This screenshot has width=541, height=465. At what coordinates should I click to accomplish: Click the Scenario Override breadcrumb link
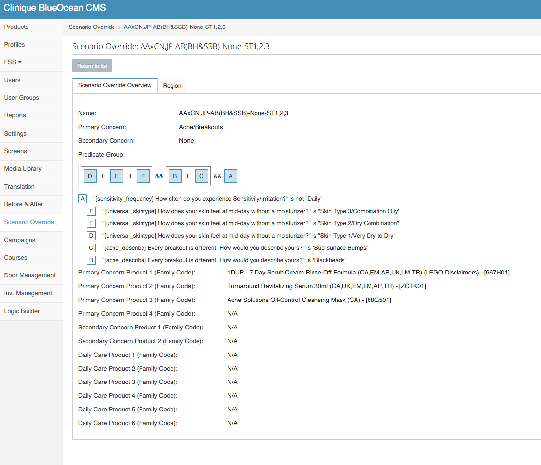coord(92,27)
